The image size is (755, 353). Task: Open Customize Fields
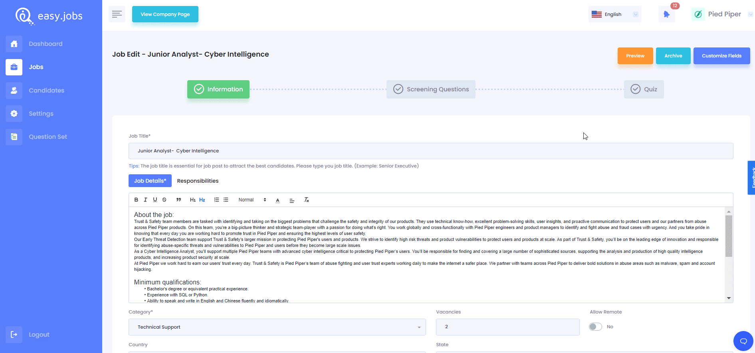coord(722,56)
